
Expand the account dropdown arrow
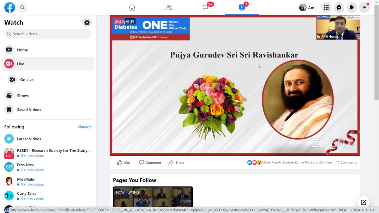point(364,8)
